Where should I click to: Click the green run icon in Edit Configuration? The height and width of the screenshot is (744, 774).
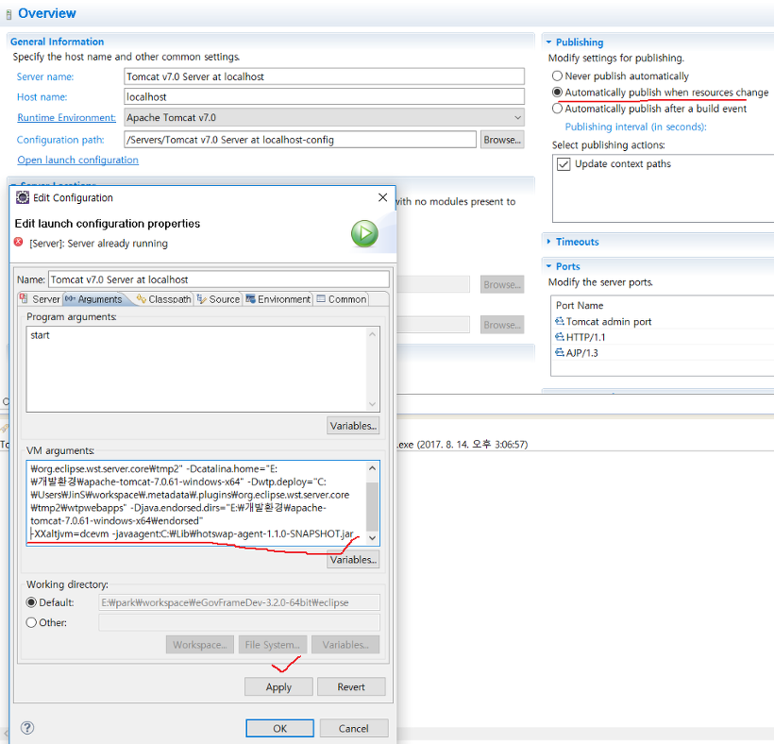364,233
